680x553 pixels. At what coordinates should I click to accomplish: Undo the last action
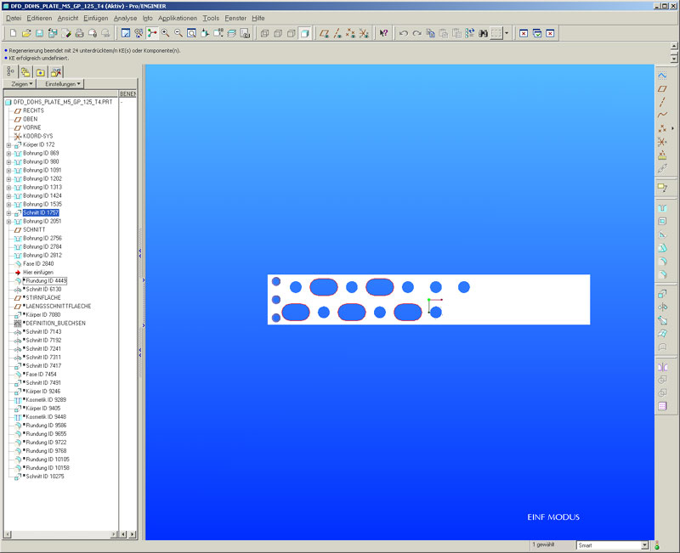[404, 33]
